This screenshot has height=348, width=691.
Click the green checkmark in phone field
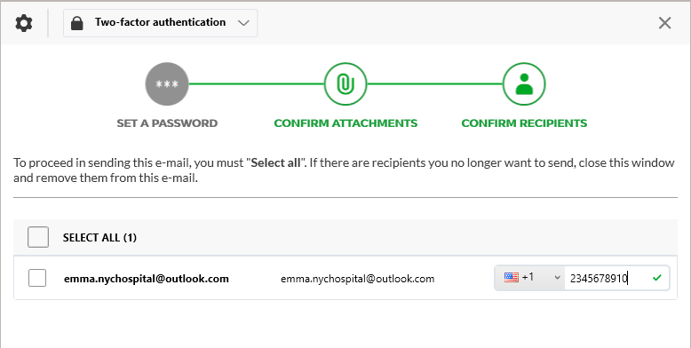click(657, 278)
